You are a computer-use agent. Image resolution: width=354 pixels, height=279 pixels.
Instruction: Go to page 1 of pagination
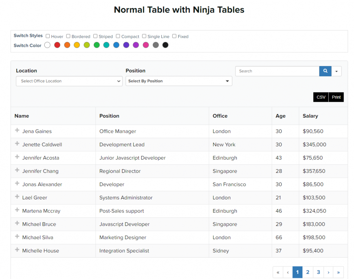297,272
